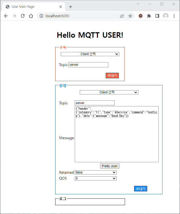Open the red extension icon in toolbar
This screenshot has width=180, height=214.
140,16
